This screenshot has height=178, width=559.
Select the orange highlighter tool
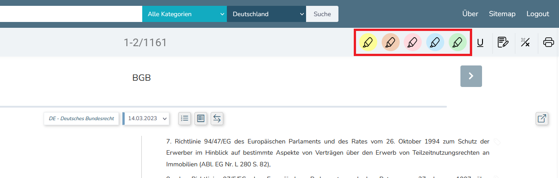pos(390,43)
